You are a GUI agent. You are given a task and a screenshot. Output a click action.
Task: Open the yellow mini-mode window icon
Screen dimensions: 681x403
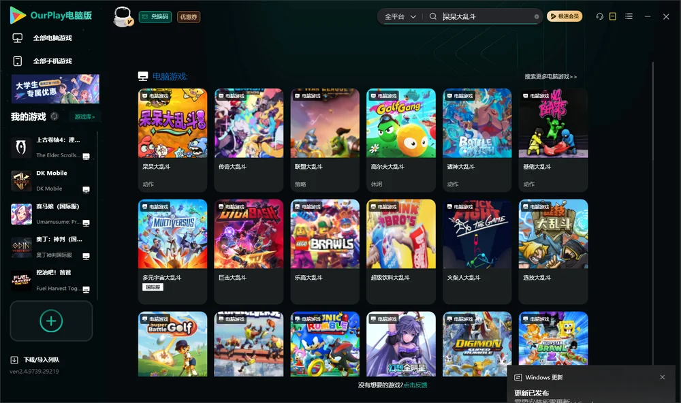coord(613,16)
